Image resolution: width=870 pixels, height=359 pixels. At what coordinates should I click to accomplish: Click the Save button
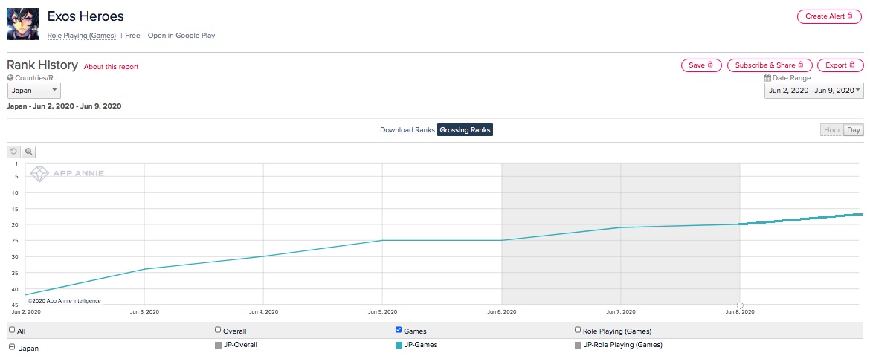coord(701,65)
